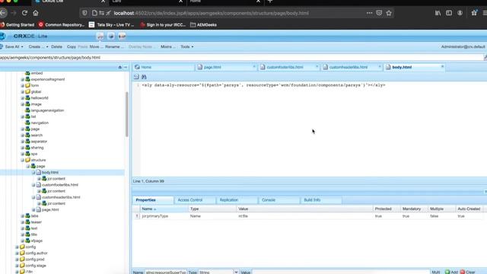Save to Pocket icon in address bar
The width and height of the screenshot is (487, 274).
click(379, 13)
